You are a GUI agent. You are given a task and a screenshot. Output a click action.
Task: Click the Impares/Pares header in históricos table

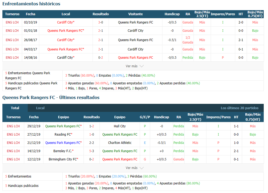point(223,14)
